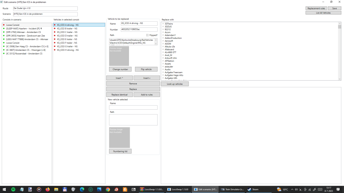Viewport: 344px width, 193px height.
Task: Click the Replacement rules button
Action: pyautogui.click(x=316, y=8)
